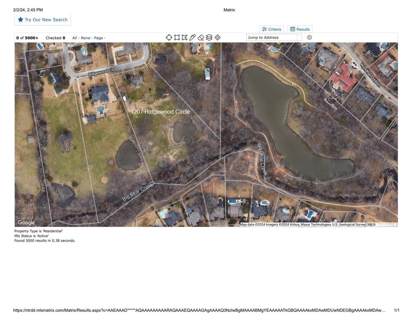Viewport: 413px width, 320px height.
Task: Switch to the Results tab
Action: pos(300,29)
